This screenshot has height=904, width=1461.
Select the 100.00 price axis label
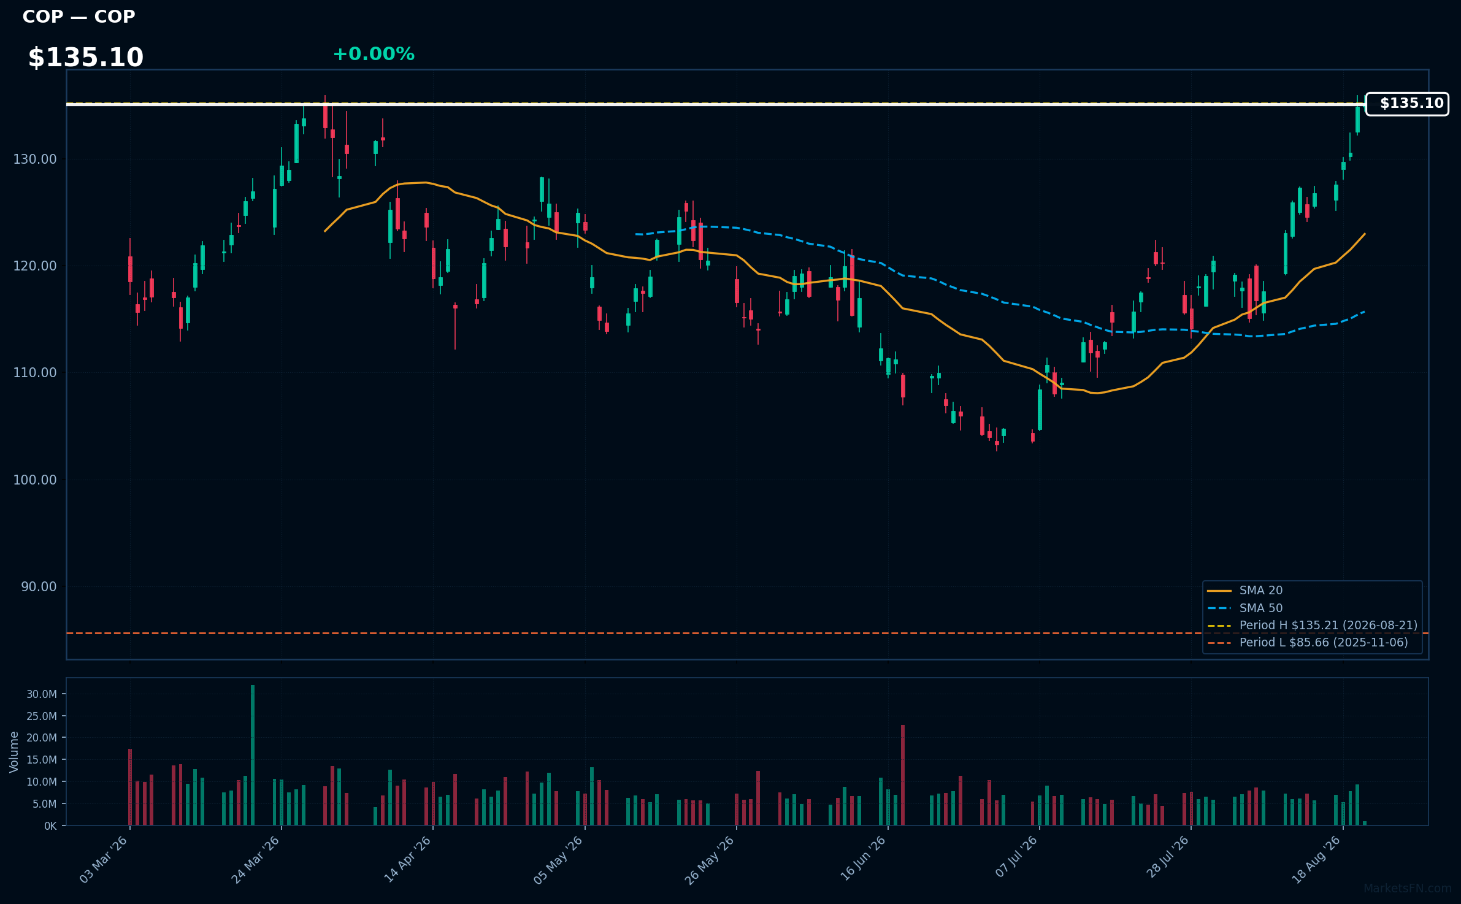[x=35, y=480]
